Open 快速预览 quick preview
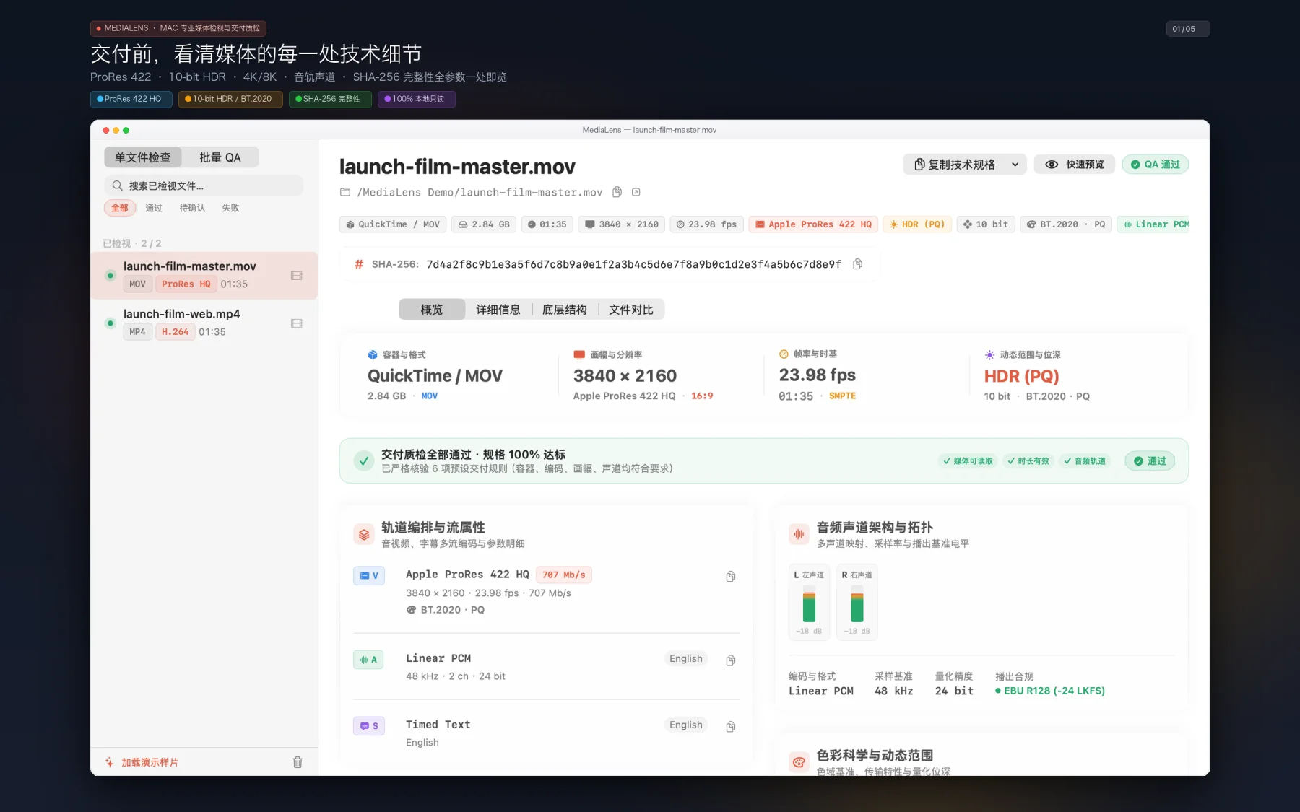Screen dimensions: 1300x812 (x=1075, y=165)
